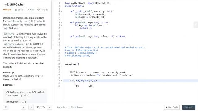Open the problem list menu icon
Viewport: 198px width, 111px height.
click(x=6, y=107)
